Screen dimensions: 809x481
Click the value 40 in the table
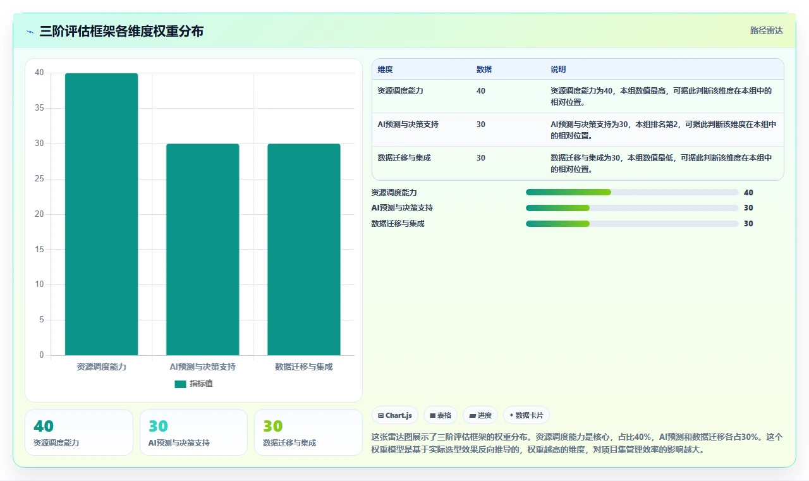click(x=481, y=91)
